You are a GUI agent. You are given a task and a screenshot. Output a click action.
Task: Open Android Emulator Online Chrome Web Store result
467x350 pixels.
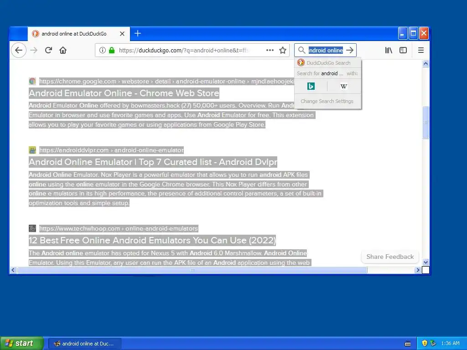pyautogui.click(x=124, y=93)
